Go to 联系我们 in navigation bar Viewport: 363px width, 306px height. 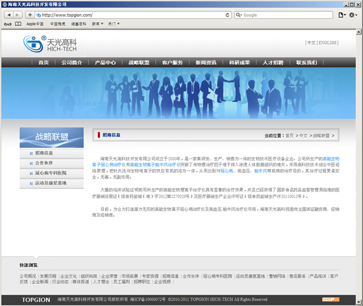click(306, 62)
